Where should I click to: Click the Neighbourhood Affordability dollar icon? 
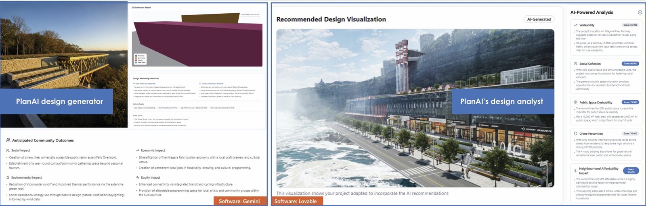575,171
